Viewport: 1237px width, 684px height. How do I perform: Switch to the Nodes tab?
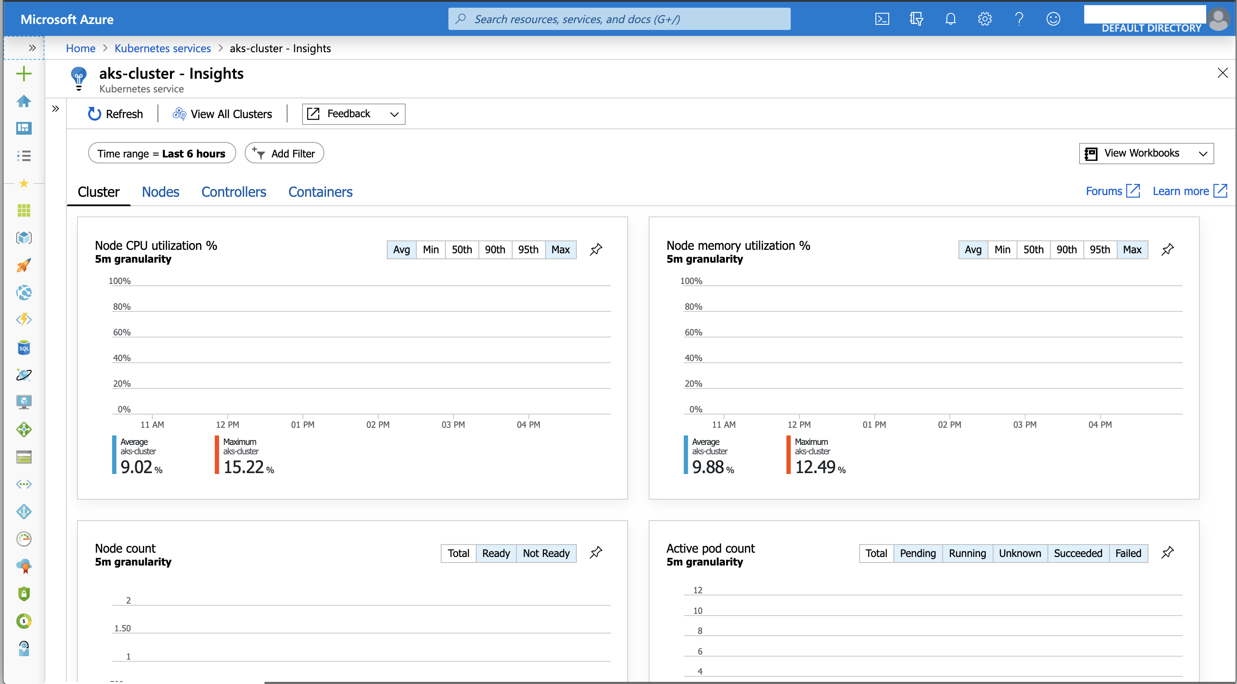(160, 192)
